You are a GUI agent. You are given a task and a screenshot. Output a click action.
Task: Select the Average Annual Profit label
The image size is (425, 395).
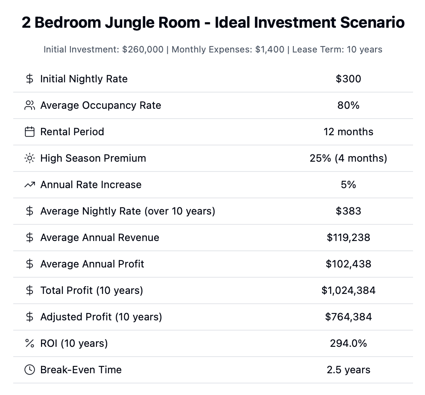click(92, 264)
